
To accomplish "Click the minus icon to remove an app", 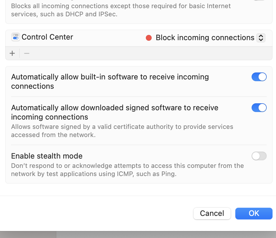I will [x=27, y=53].
